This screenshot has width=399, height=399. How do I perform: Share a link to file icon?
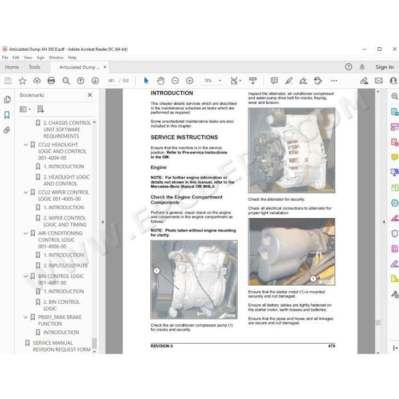tap(364, 81)
